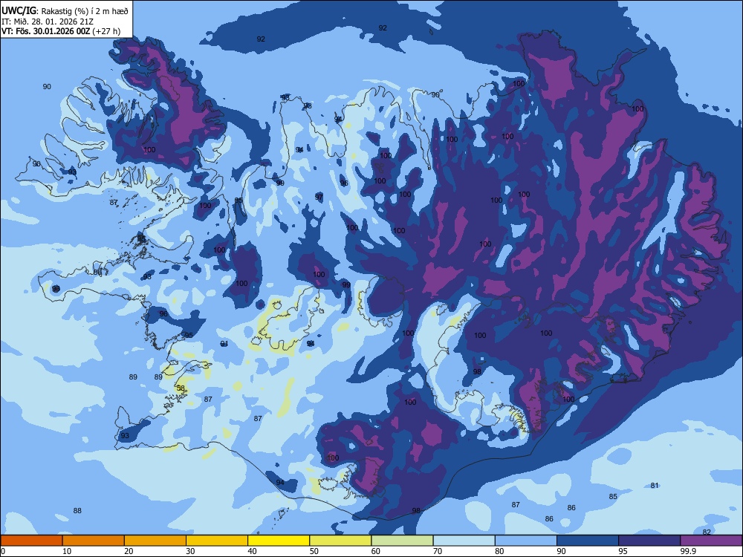Click the golden 30–40 legend swatch

click(217, 541)
